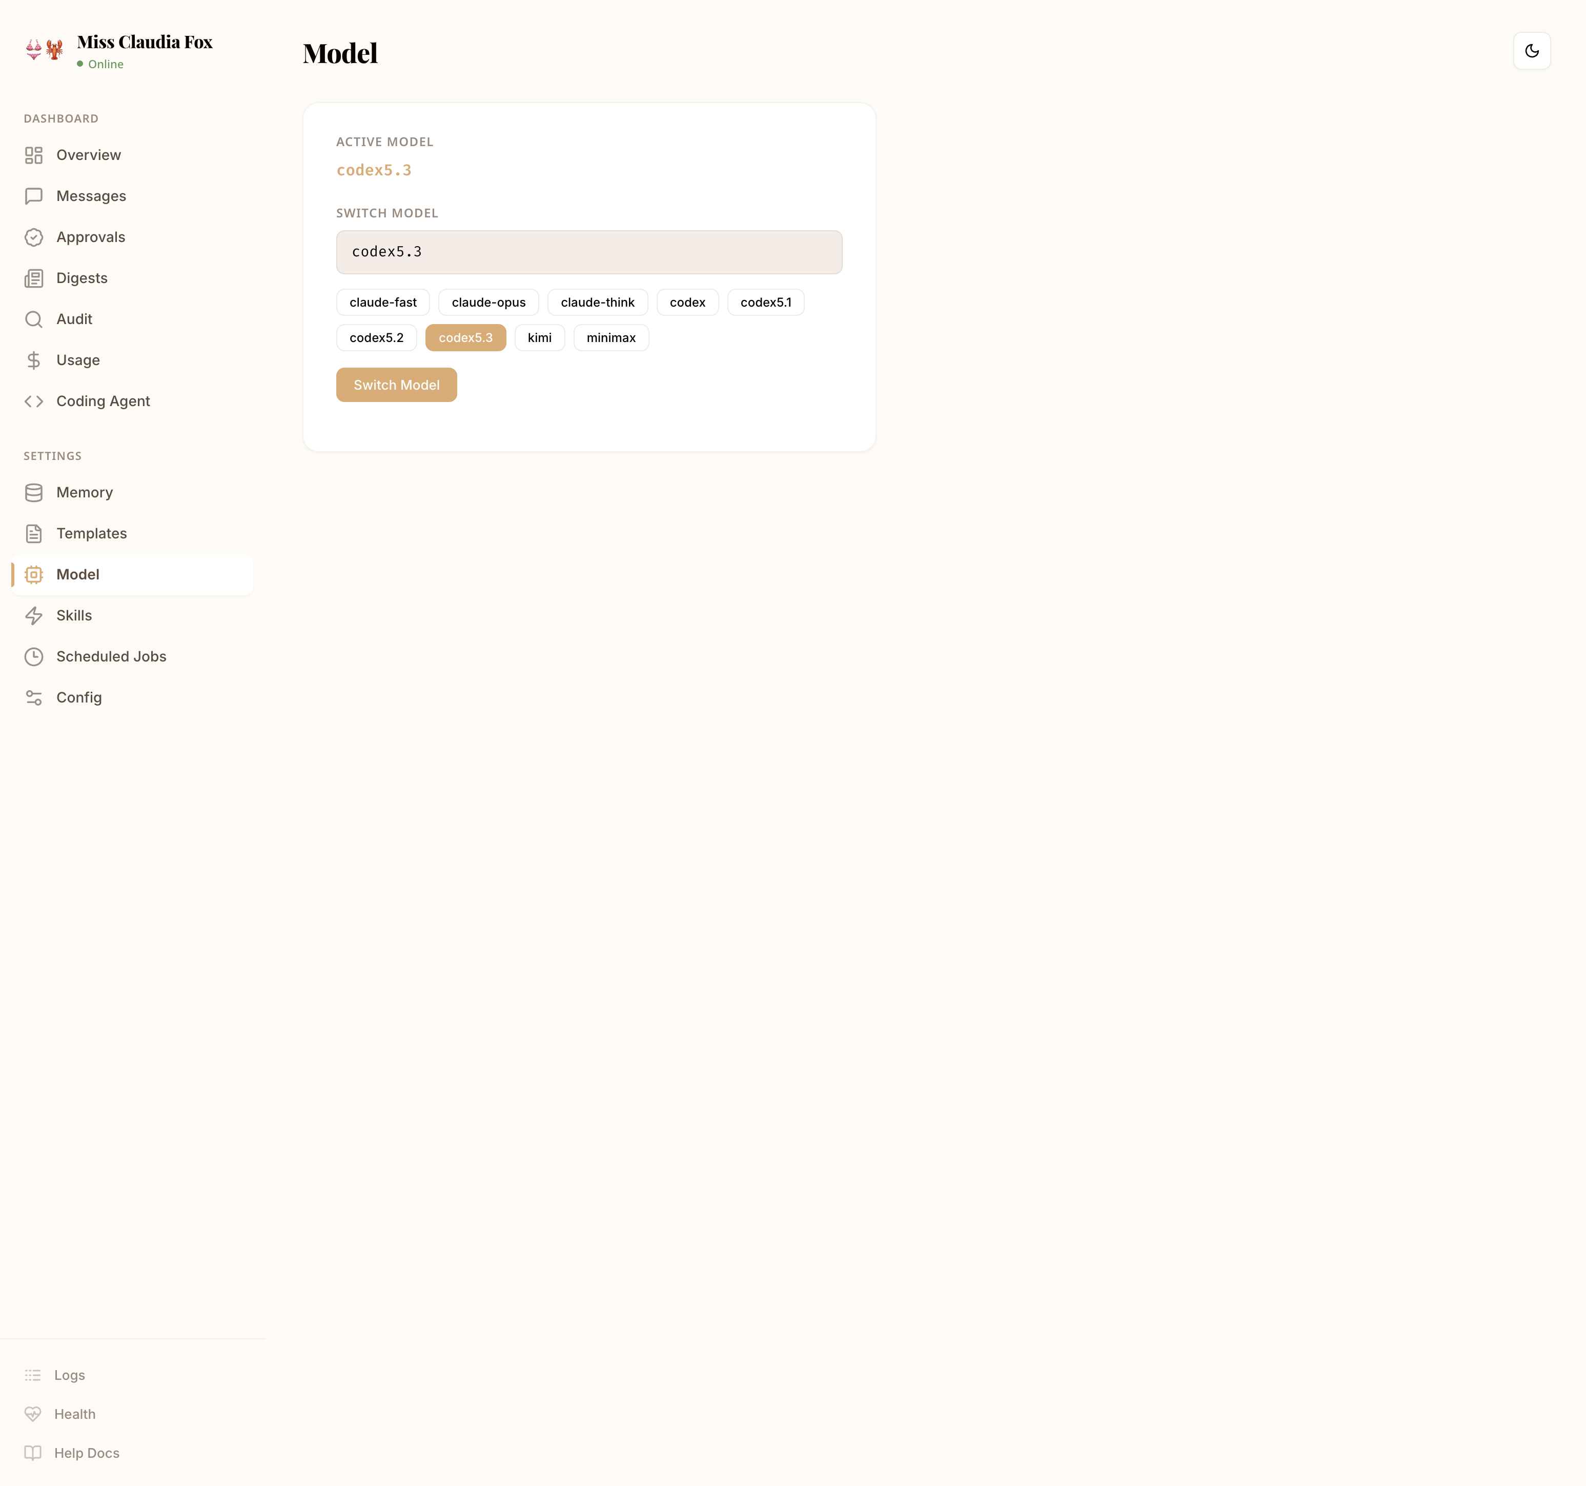Click the Coding Agent code brackets icon
Screen dimensions: 1586x1486
33,400
